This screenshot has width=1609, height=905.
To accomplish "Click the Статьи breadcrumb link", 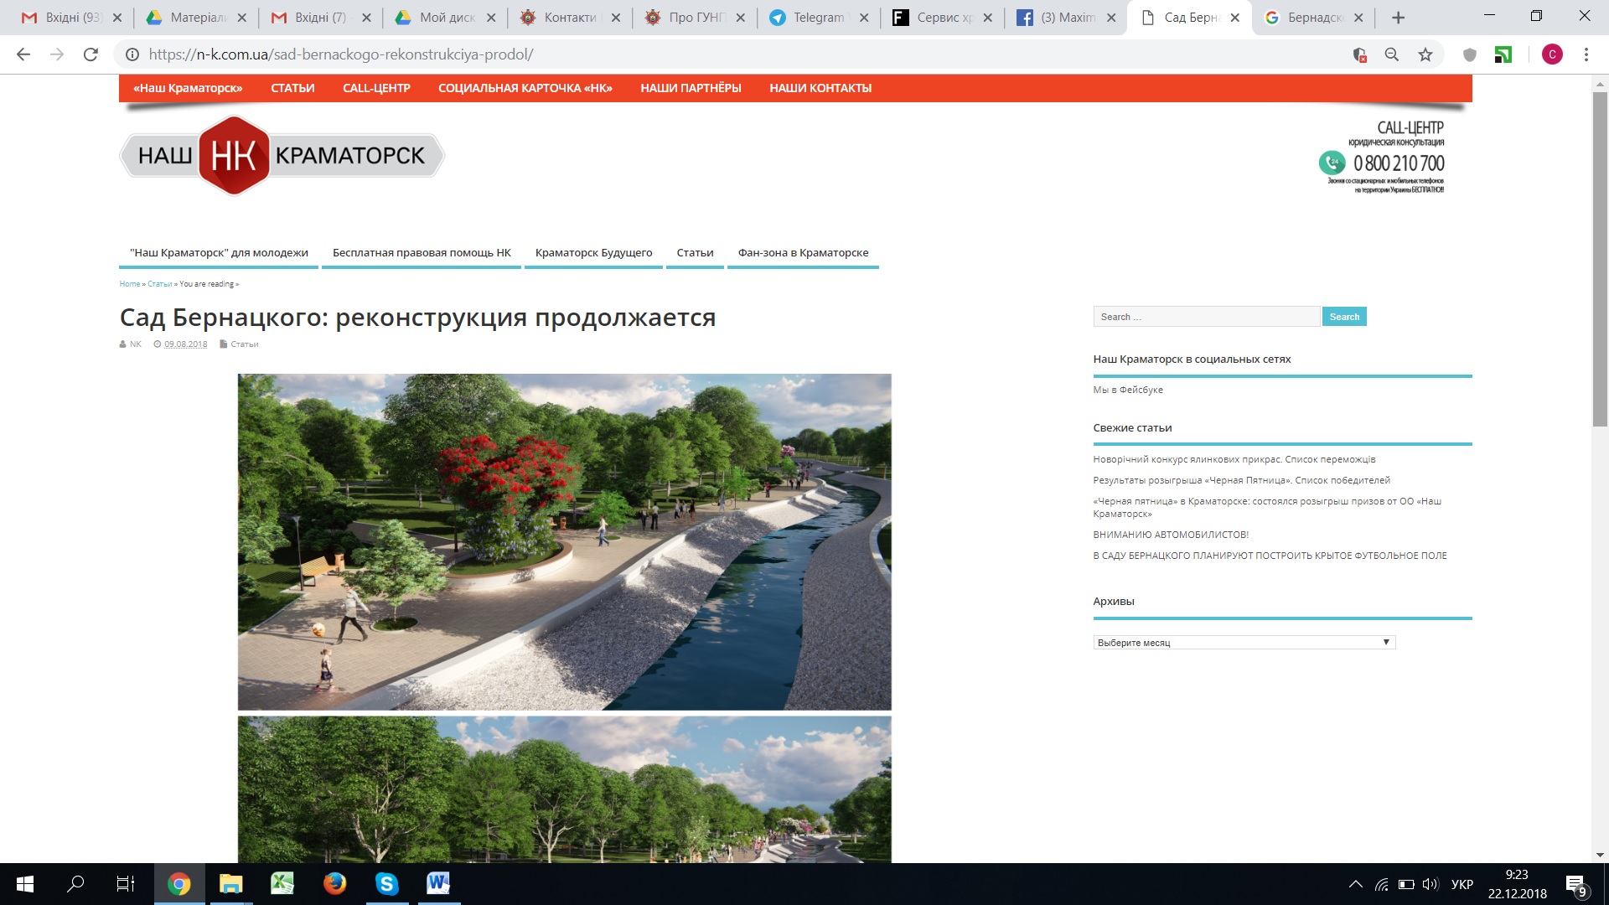I will [159, 284].
